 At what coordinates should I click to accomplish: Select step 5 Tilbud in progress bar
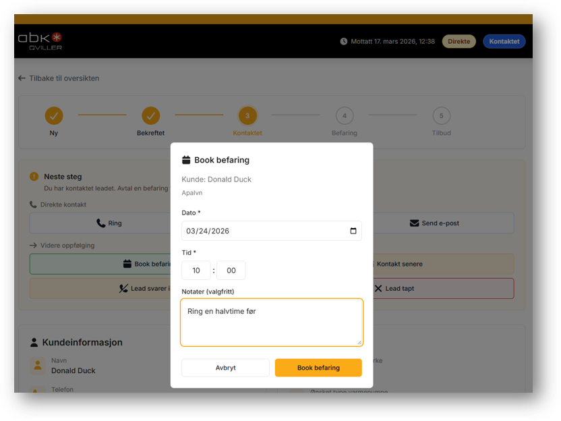441,116
